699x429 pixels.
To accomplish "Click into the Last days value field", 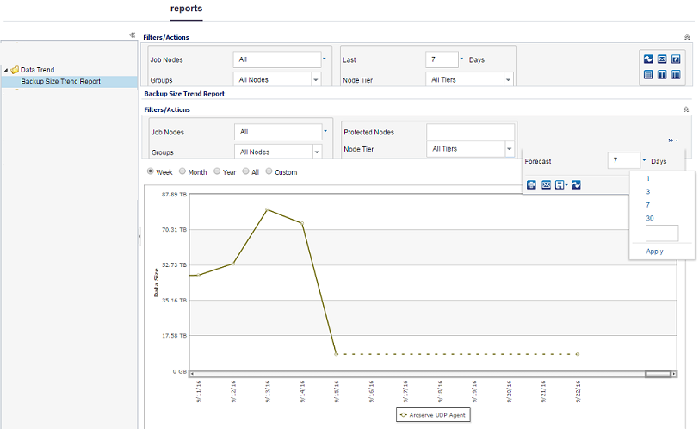I will [442, 59].
